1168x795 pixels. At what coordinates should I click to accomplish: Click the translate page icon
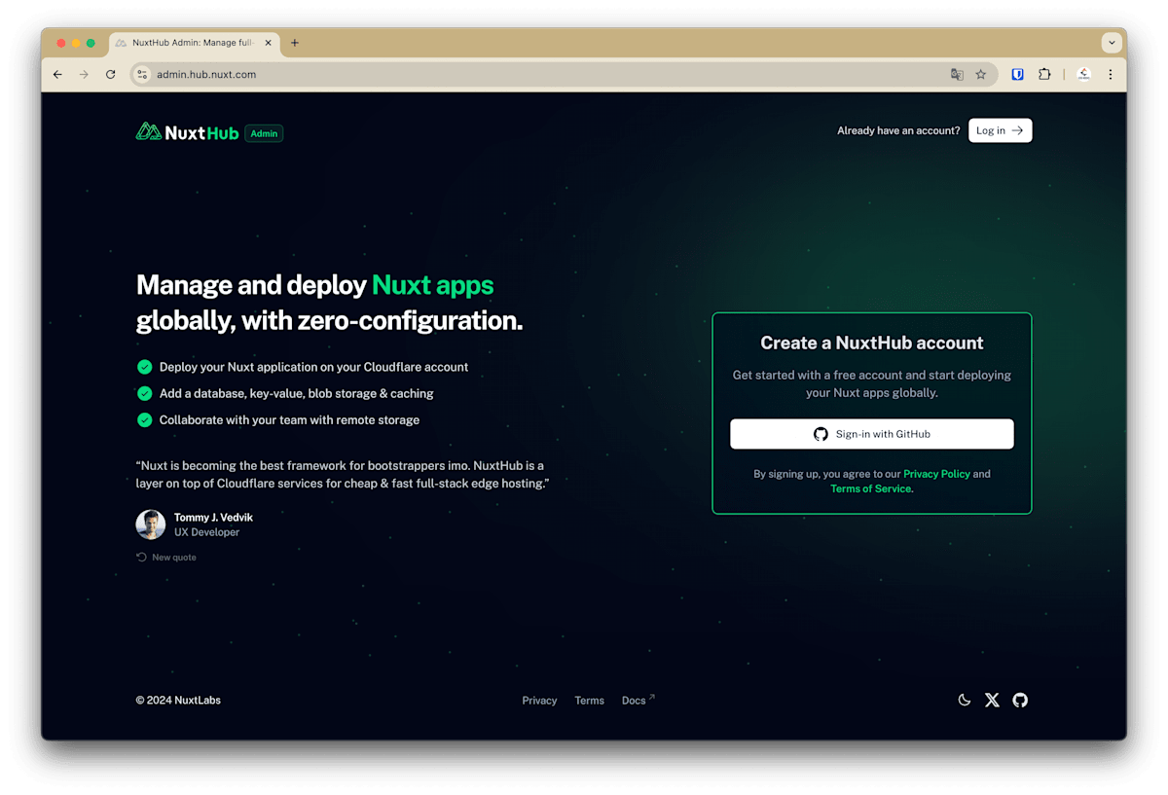pos(957,74)
